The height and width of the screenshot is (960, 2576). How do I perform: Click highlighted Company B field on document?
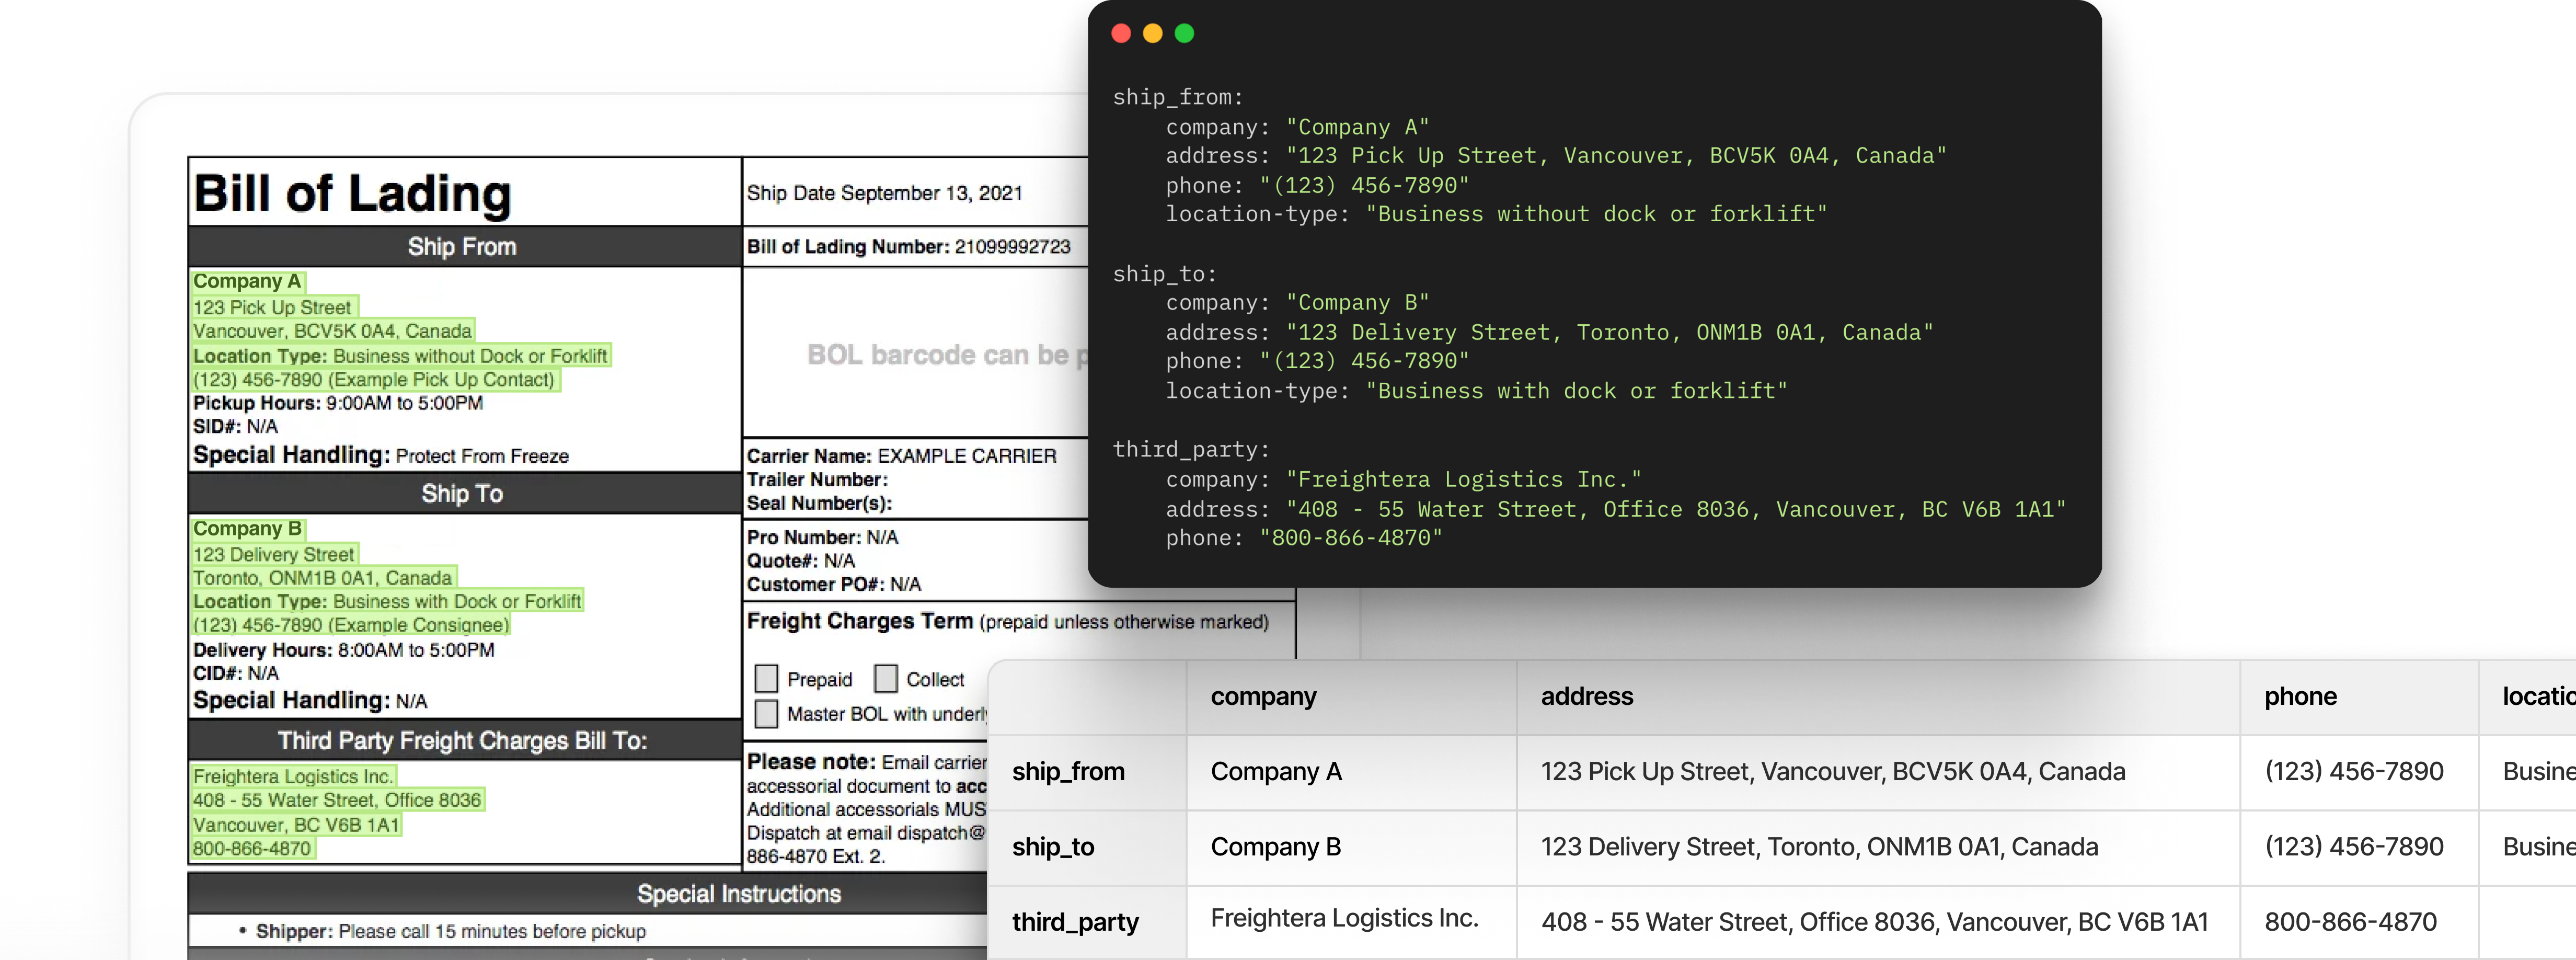pyautogui.click(x=247, y=529)
